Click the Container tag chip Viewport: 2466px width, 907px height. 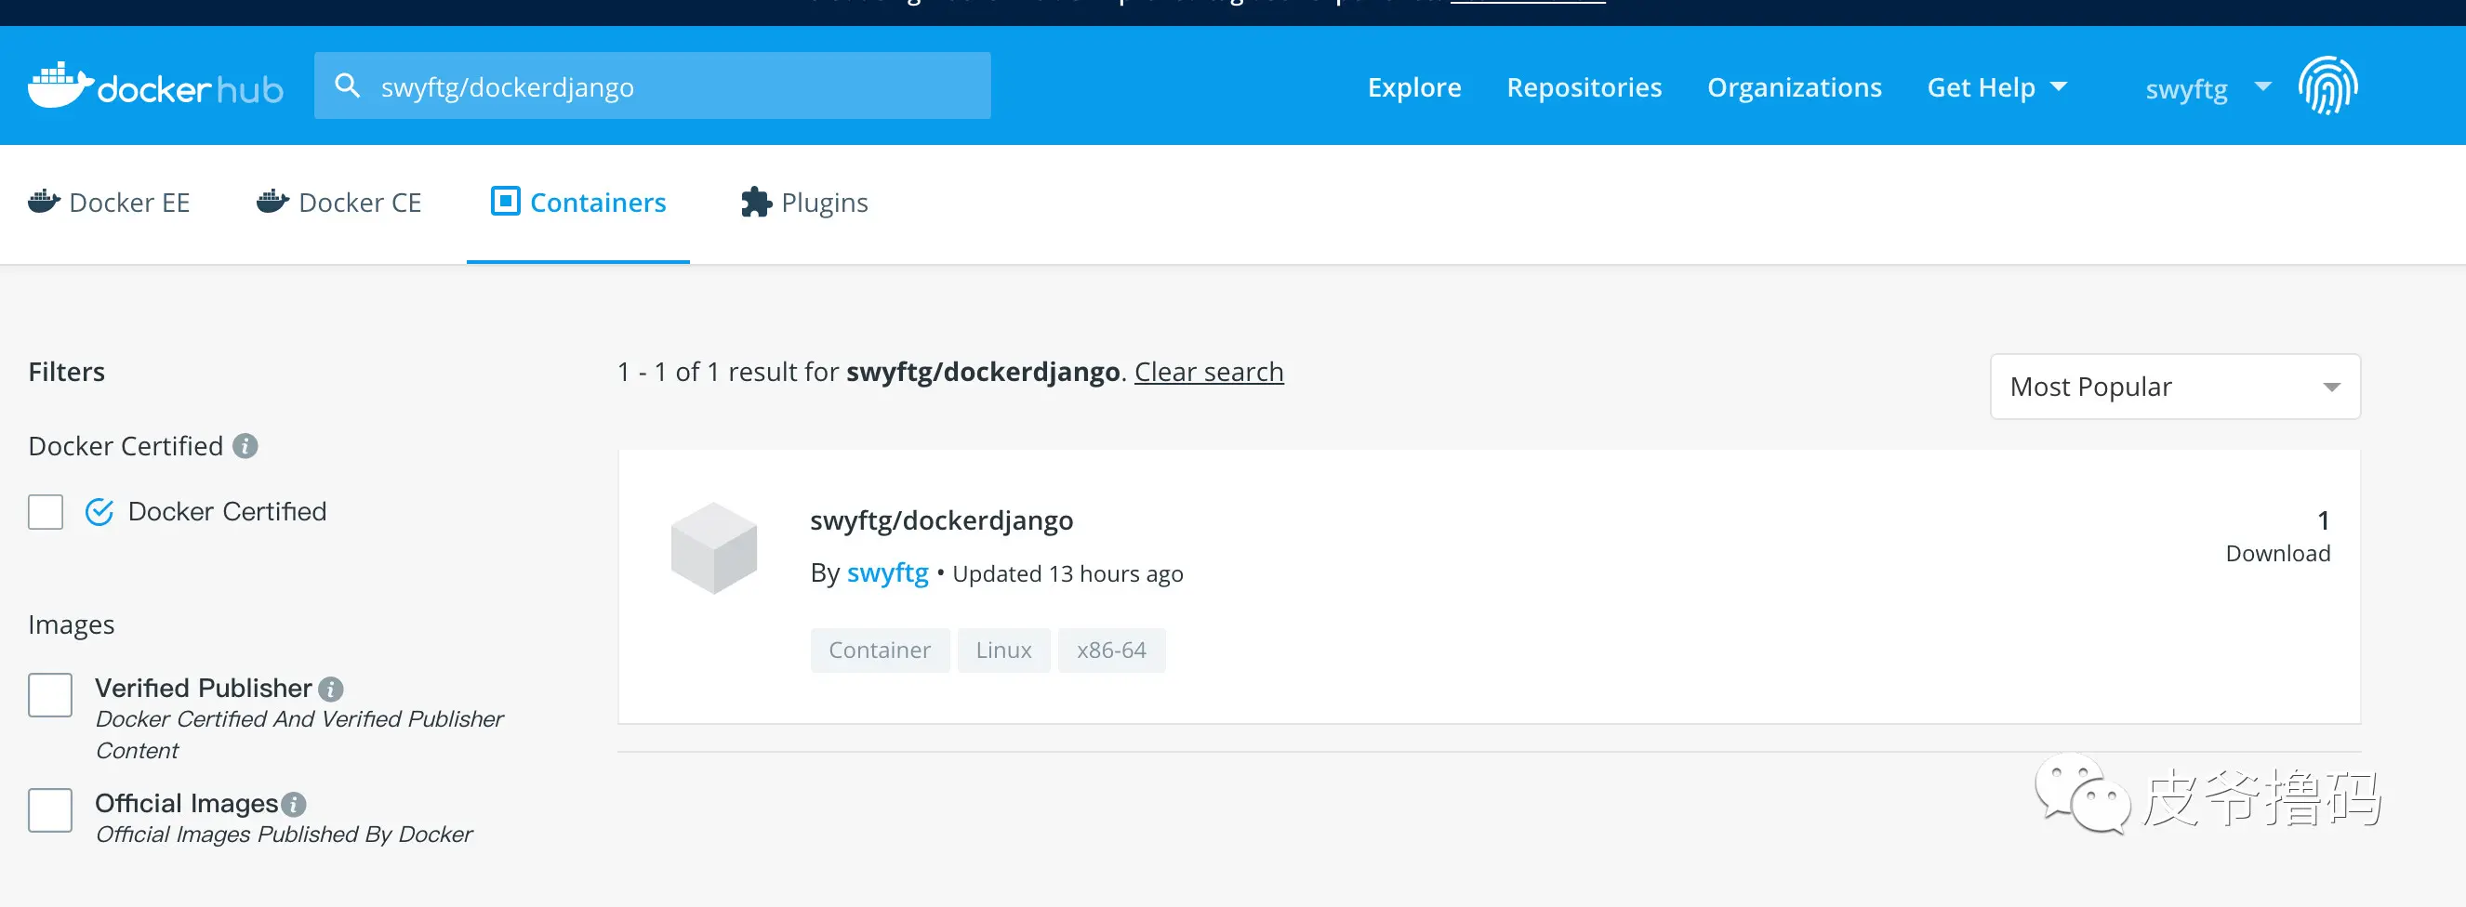(880, 651)
